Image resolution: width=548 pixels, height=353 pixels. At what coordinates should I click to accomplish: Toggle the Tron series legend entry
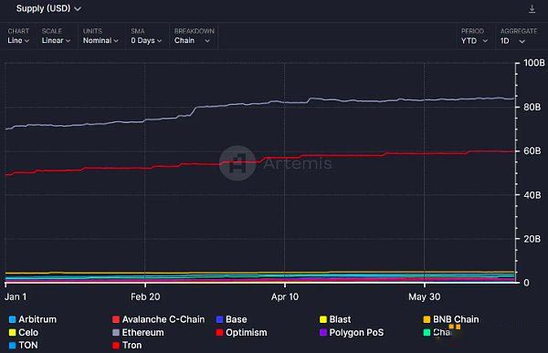click(x=127, y=345)
